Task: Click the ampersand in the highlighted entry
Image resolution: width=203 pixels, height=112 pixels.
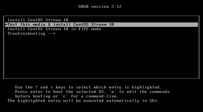Action: click(49, 25)
